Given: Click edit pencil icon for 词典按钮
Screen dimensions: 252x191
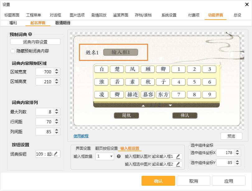Looking at the screenshot, I should [x=56, y=154].
